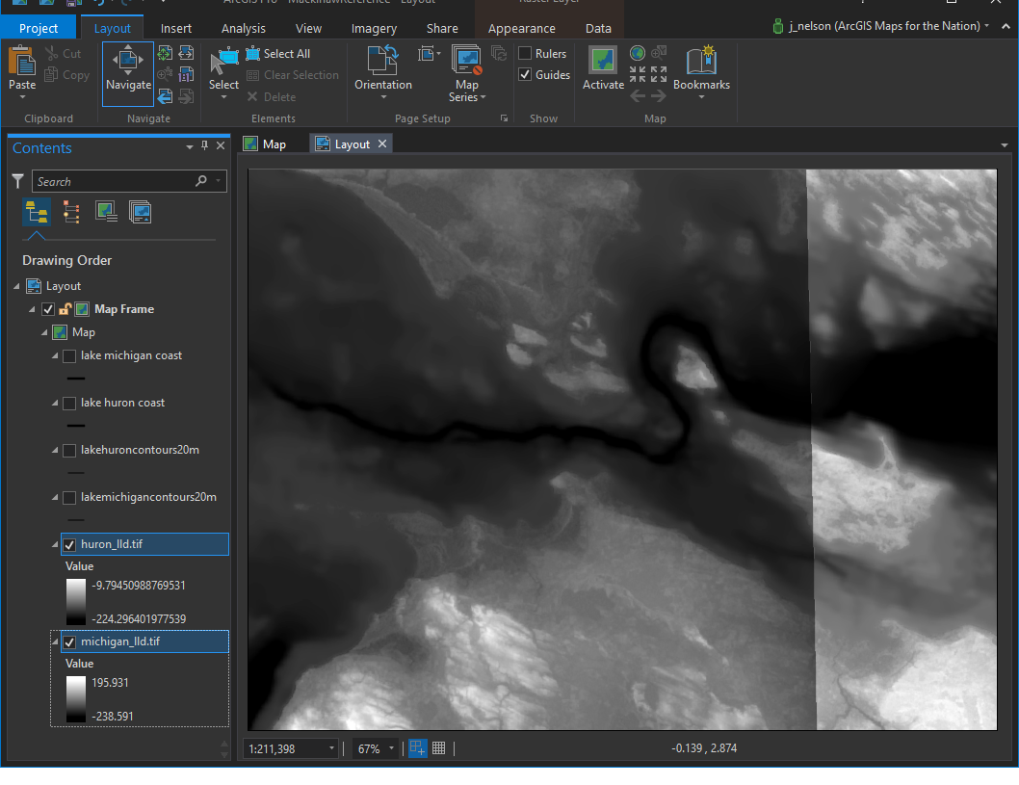Click the huron_lld.tif grayscale color ramp

tap(76, 602)
